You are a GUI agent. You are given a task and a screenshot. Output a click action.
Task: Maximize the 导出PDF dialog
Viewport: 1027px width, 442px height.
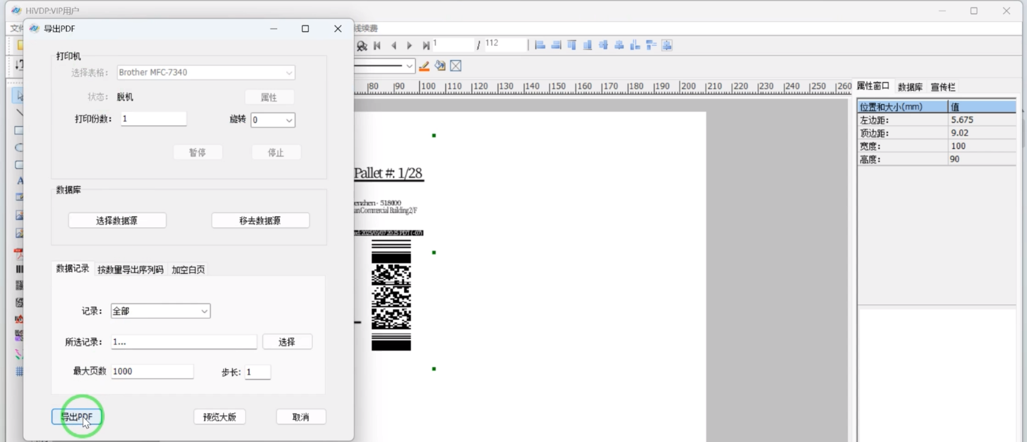(305, 28)
